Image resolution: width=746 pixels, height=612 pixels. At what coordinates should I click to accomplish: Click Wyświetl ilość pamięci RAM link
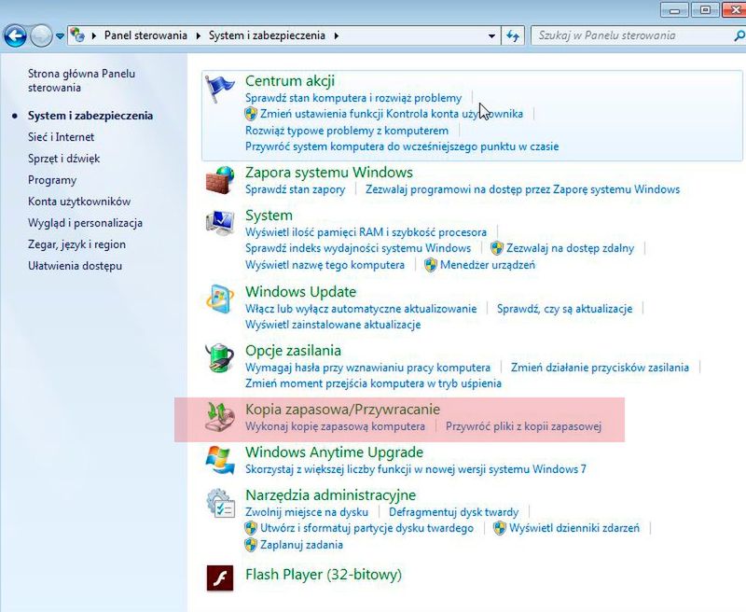click(x=366, y=232)
